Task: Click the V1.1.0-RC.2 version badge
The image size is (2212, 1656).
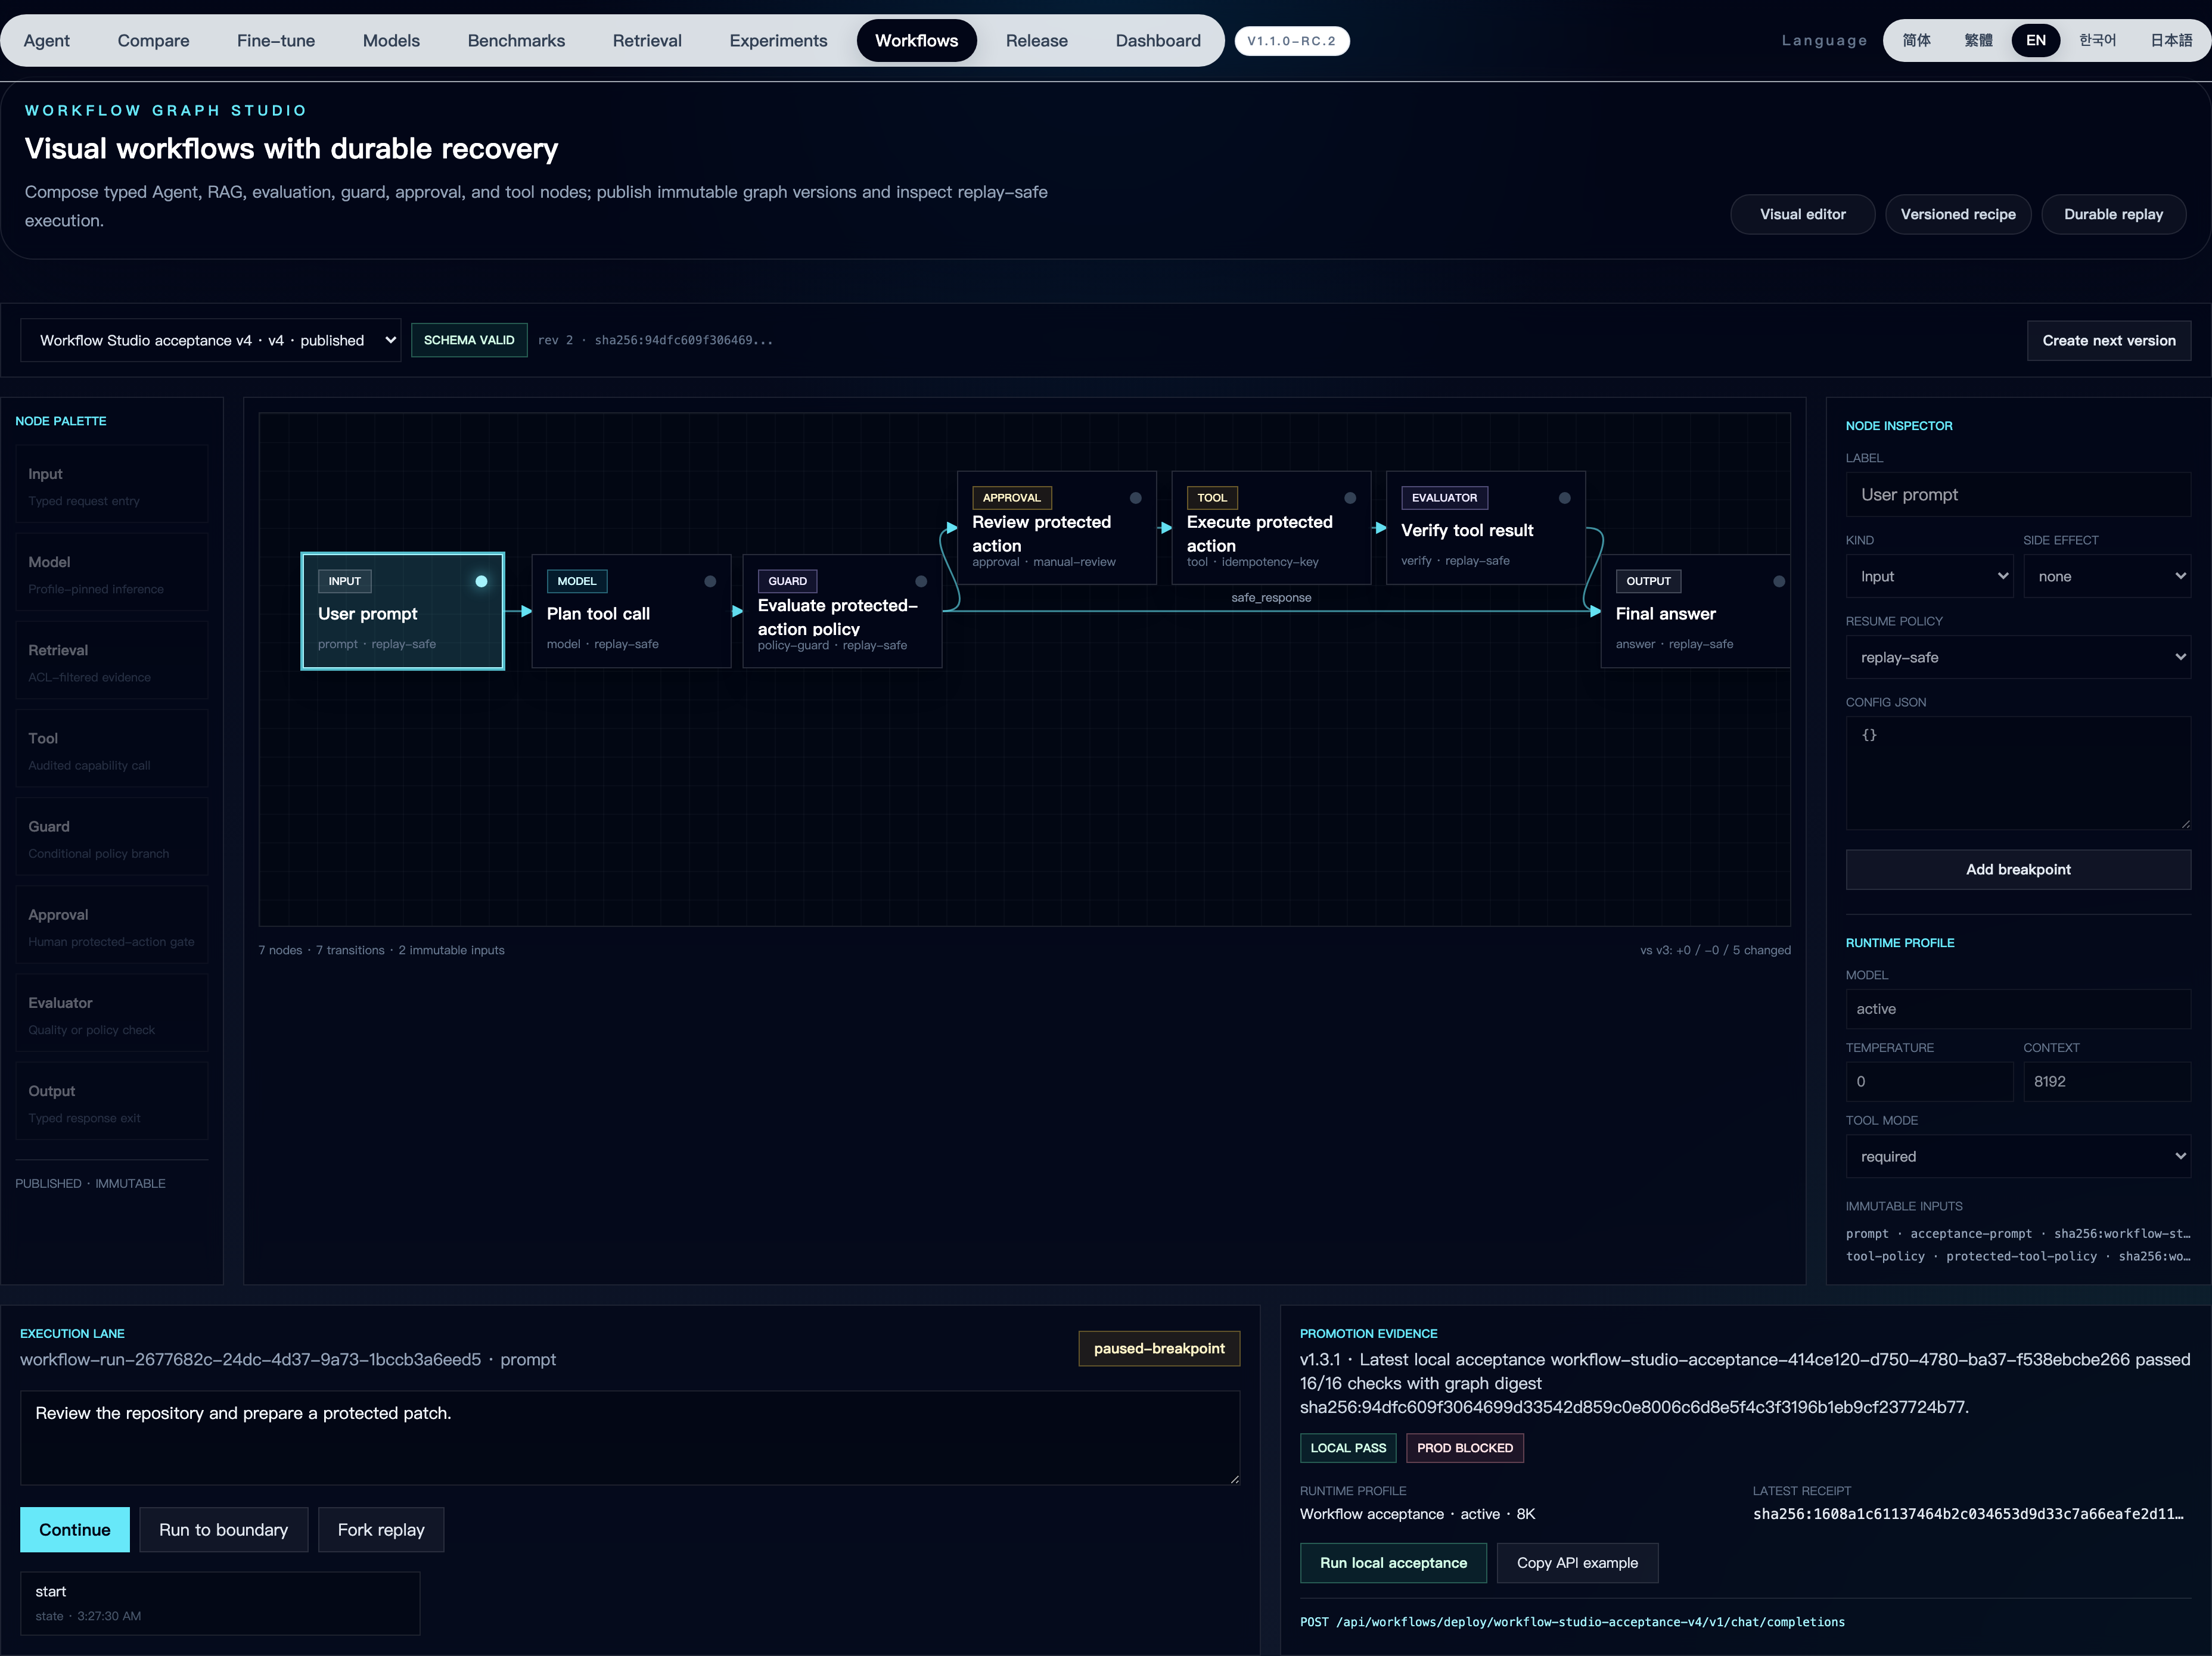Action: [1291, 41]
